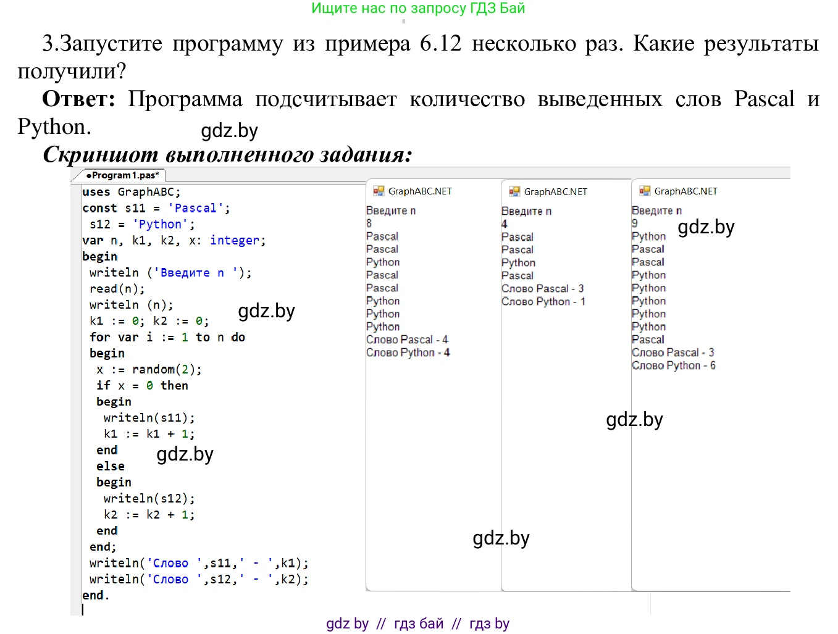Click the GraphABC.NET icon on the middle output window
The image size is (838, 634).
[x=515, y=191]
